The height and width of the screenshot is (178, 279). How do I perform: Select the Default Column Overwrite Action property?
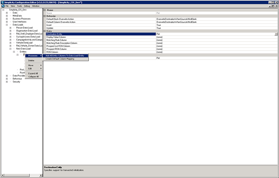(x=101, y=22)
